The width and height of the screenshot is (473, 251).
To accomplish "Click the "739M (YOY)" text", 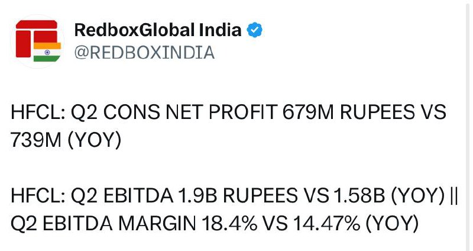I will [66, 140].
